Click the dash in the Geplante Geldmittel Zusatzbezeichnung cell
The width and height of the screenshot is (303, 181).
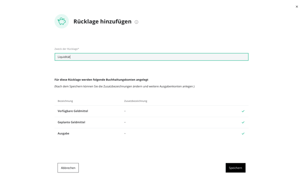point(125,122)
